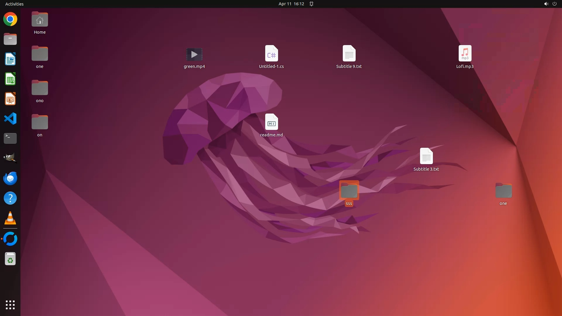This screenshot has height=316, width=562.
Task: Select the Lofi.mp3 audio file
Action: pyautogui.click(x=465, y=54)
